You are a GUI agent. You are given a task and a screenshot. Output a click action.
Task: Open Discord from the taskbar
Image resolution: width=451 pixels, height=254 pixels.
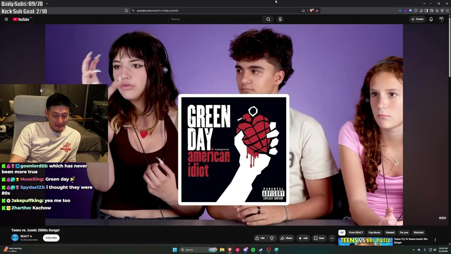pos(246,250)
